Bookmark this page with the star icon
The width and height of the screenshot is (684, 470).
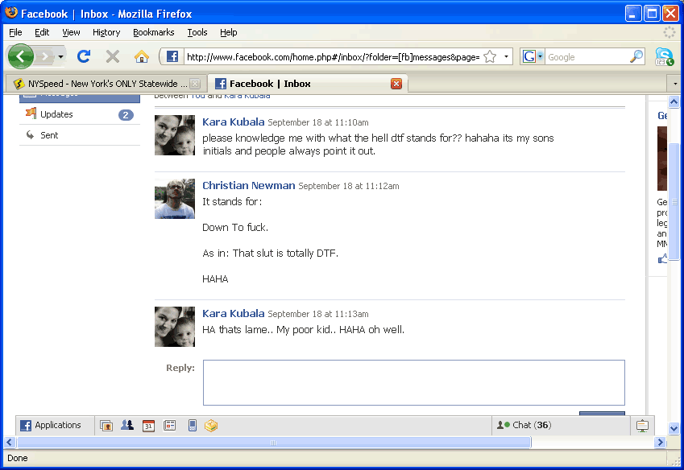pyautogui.click(x=490, y=56)
